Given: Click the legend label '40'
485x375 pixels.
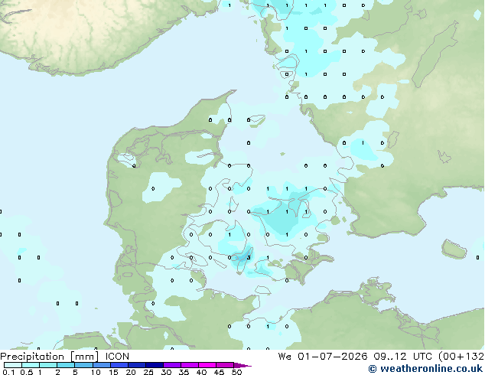Looking at the screenshot, I should [201, 372].
